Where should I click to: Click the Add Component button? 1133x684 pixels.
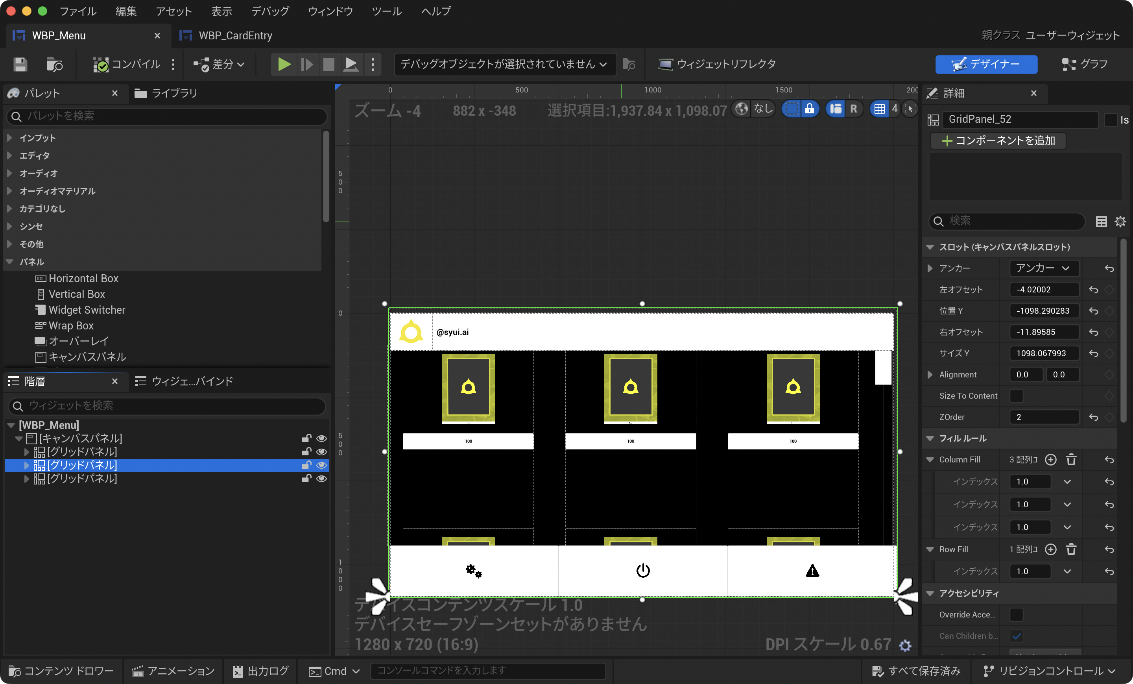pyautogui.click(x=998, y=141)
